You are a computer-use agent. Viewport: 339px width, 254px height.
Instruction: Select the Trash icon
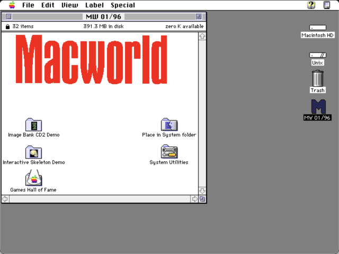point(318,78)
